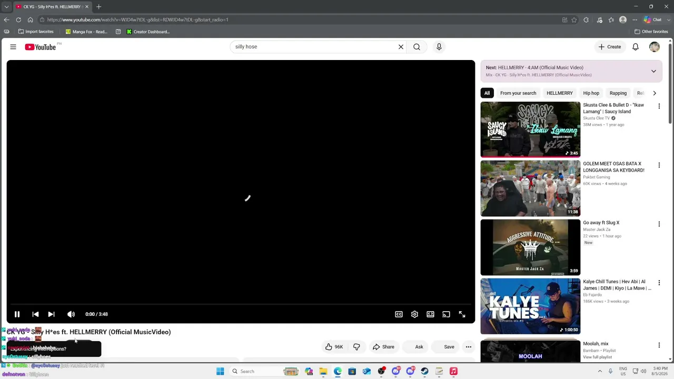This screenshot has height=379, width=674.
Task: Skip to the previous video
Action: point(35,314)
